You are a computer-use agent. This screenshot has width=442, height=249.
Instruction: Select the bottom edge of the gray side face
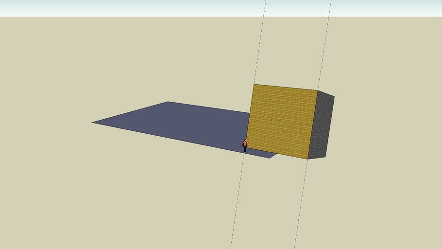317,158
